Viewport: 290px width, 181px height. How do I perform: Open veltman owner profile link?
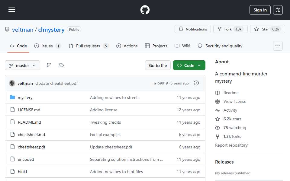[x=23, y=30]
